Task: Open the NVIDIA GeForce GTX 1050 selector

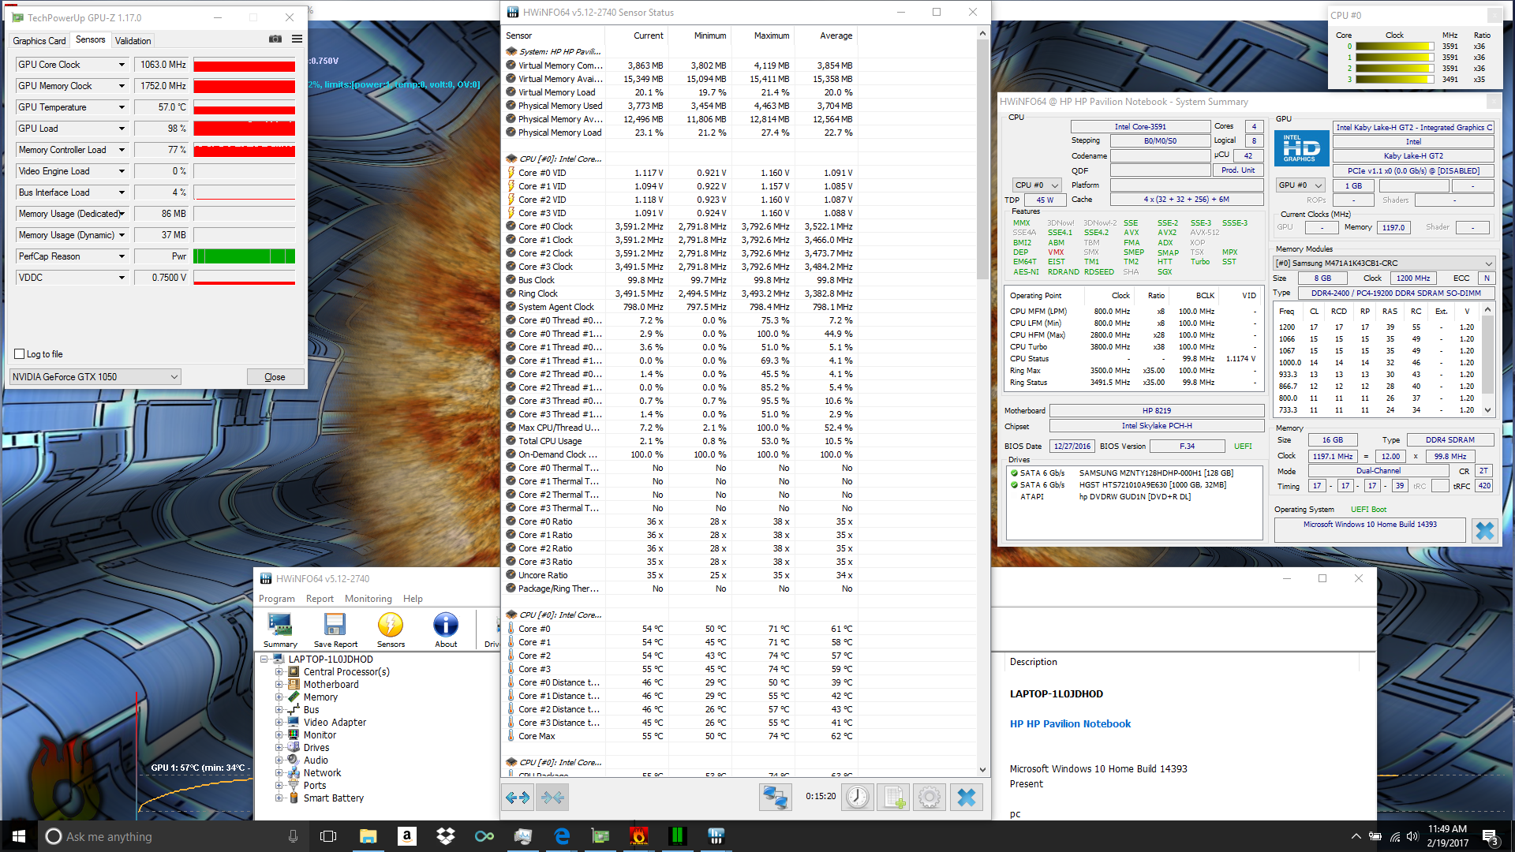Action: [95, 377]
